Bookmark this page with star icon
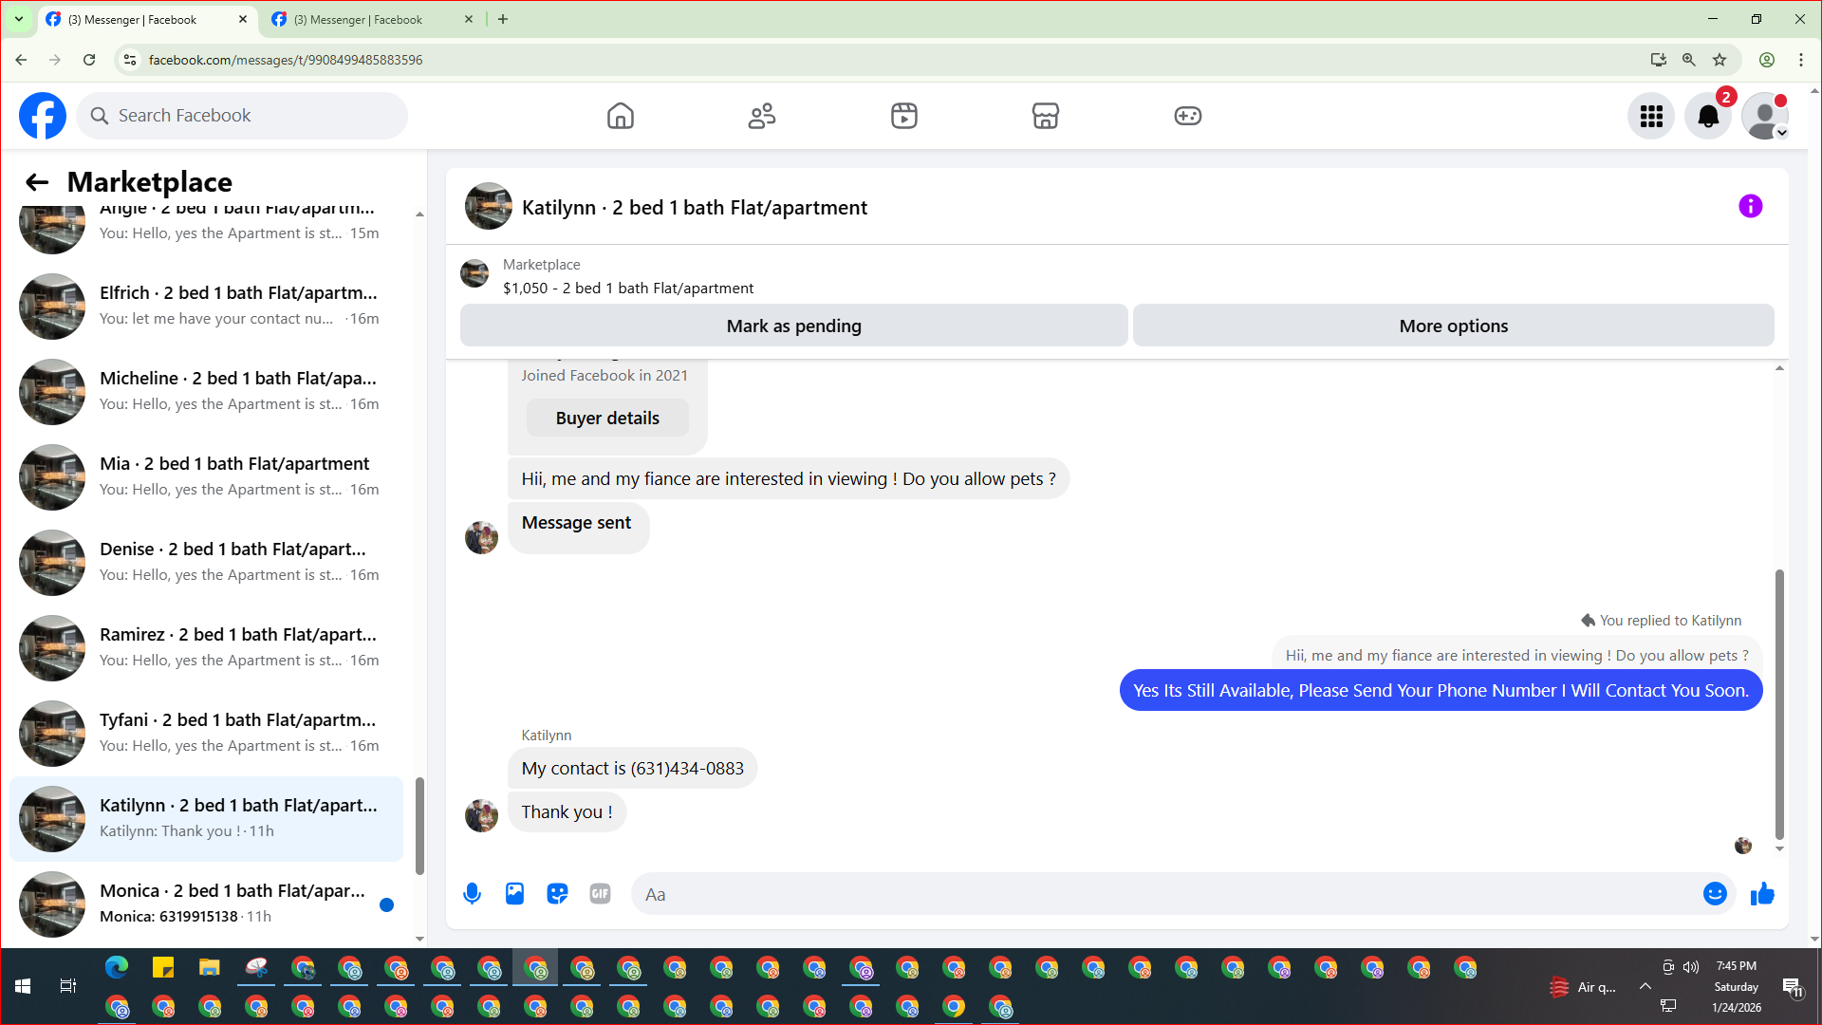 click(1720, 60)
